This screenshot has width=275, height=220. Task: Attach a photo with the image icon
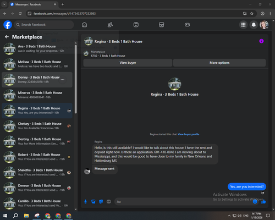pos(93,202)
